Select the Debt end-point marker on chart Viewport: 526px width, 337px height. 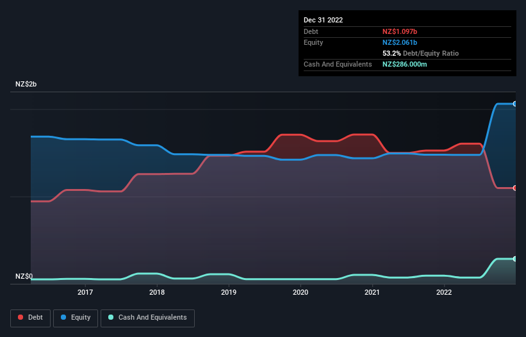[x=515, y=188]
